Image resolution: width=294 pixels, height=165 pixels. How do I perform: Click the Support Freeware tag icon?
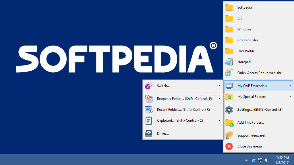coord(229,135)
